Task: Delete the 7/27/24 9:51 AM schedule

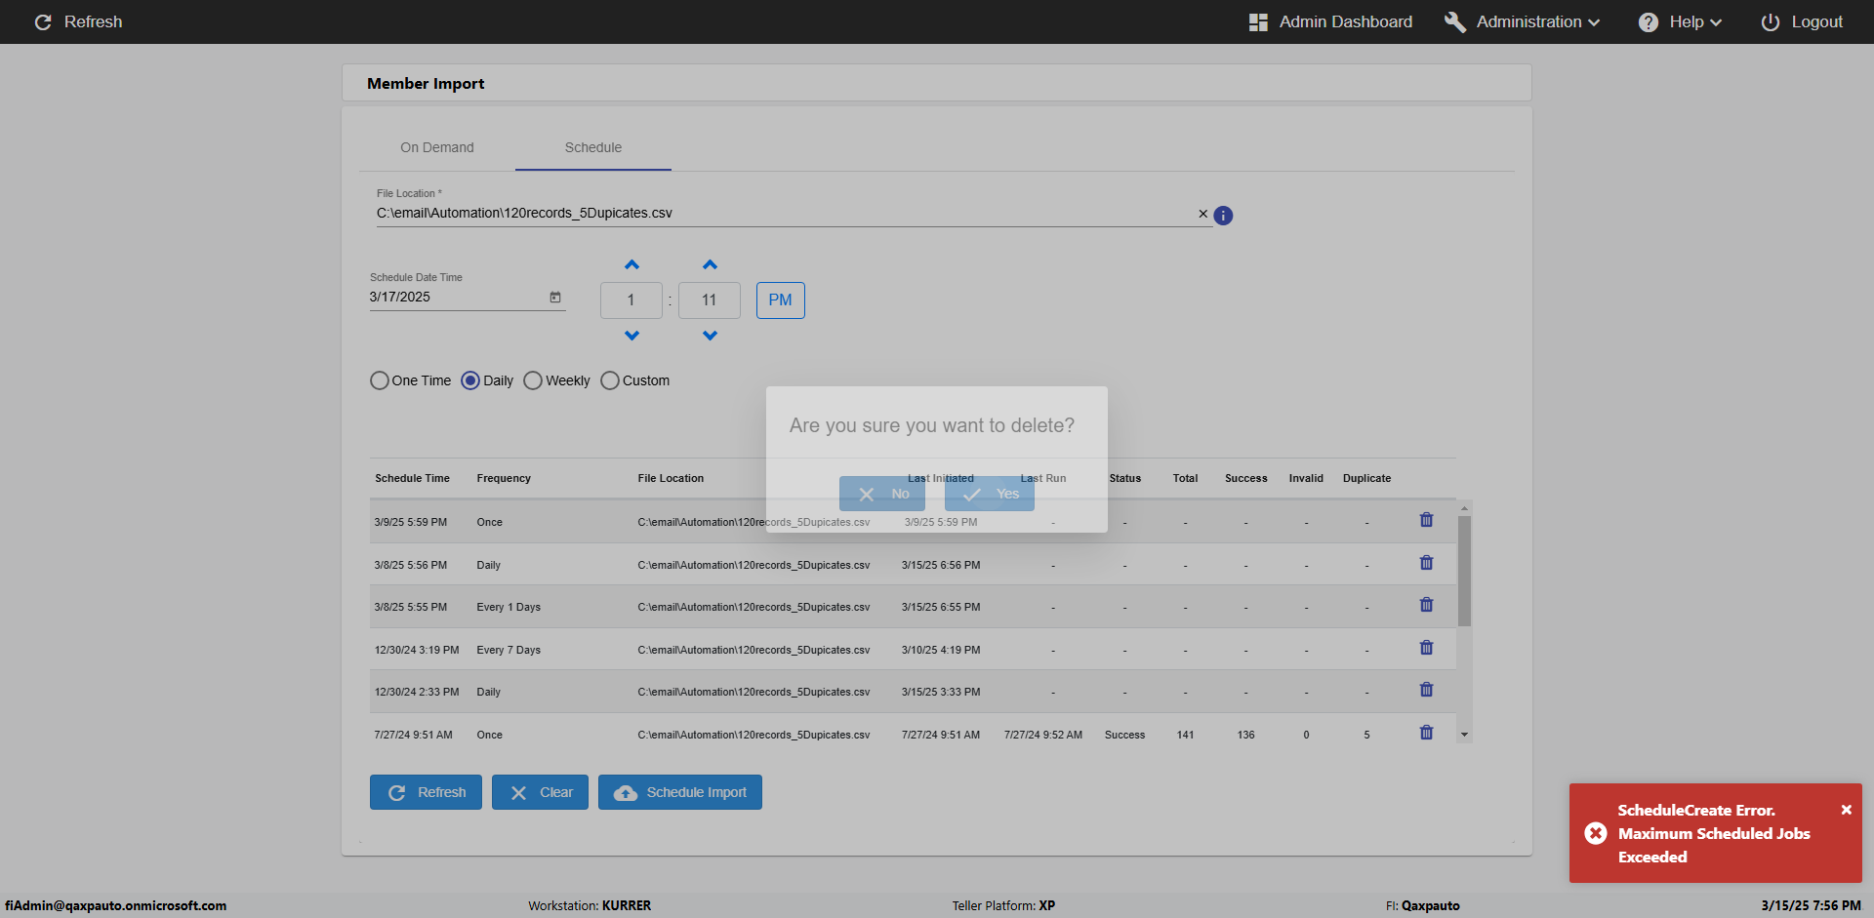Action: tap(1426, 733)
